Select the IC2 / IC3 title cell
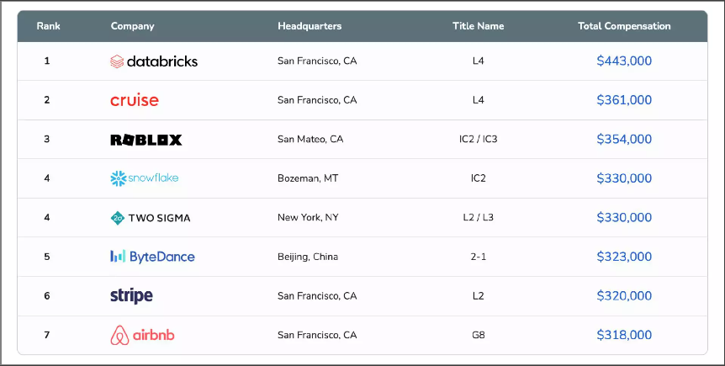 coord(479,140)
